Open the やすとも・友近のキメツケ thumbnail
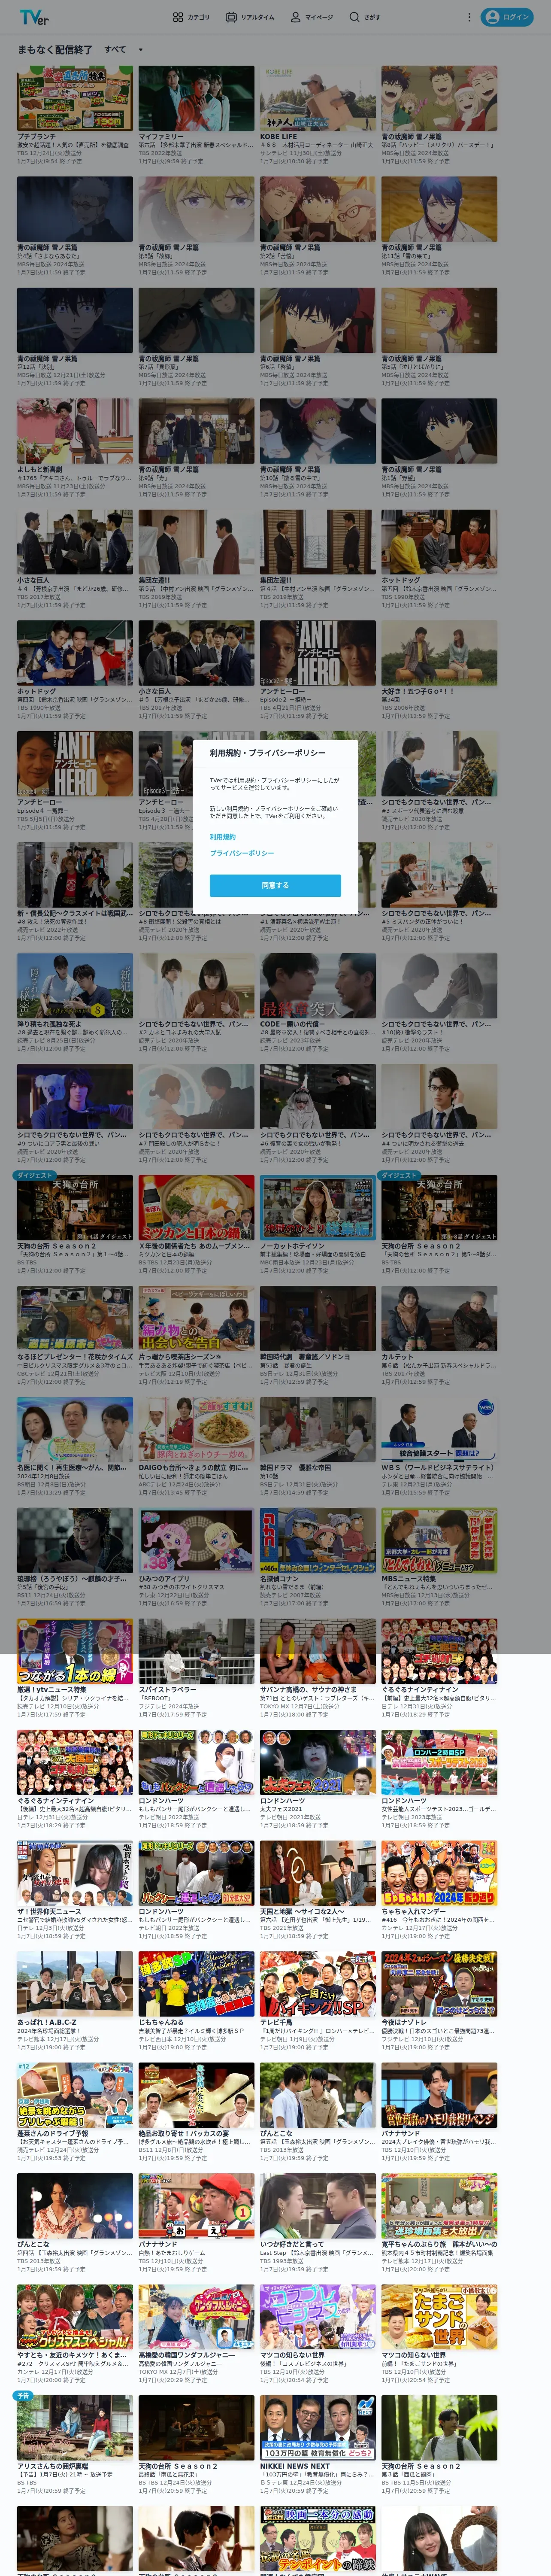 click(75, 2318)
